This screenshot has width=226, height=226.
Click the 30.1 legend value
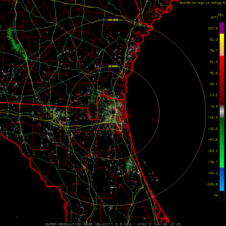(214, 84)
